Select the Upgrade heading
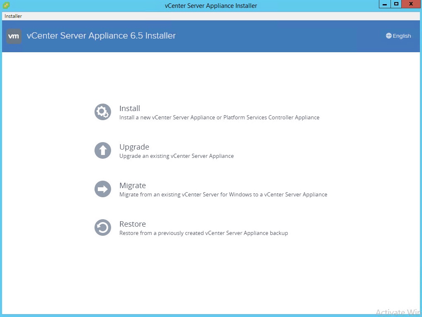 [134, 147]
